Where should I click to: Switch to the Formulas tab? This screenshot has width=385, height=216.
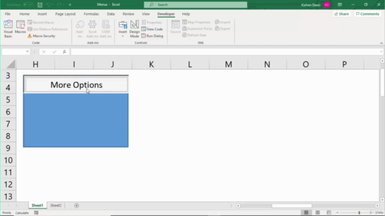click(x=91, y=14)
